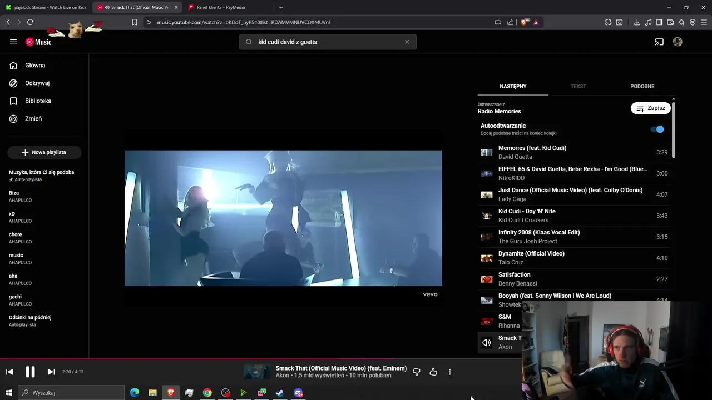Bookmark this page icon
The height and width of the screenshot is (400, 712).
(134, 22)
